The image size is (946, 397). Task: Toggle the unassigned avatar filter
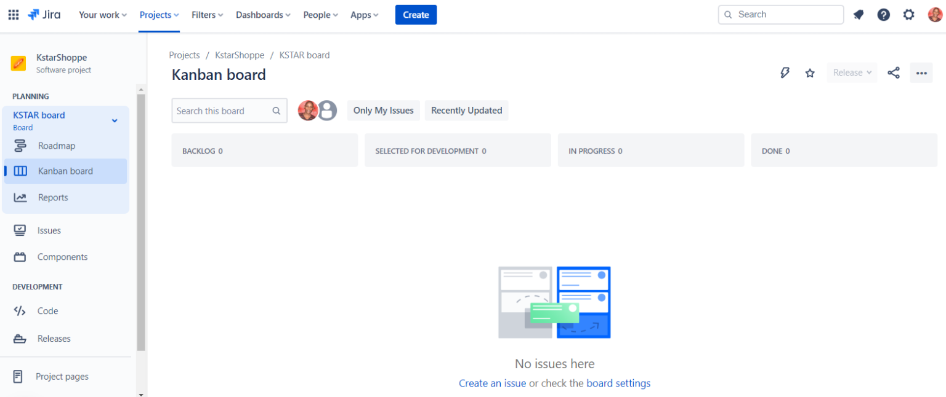[327, 111]
